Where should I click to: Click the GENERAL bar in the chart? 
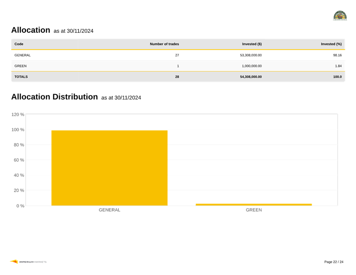tap(109, 168)
